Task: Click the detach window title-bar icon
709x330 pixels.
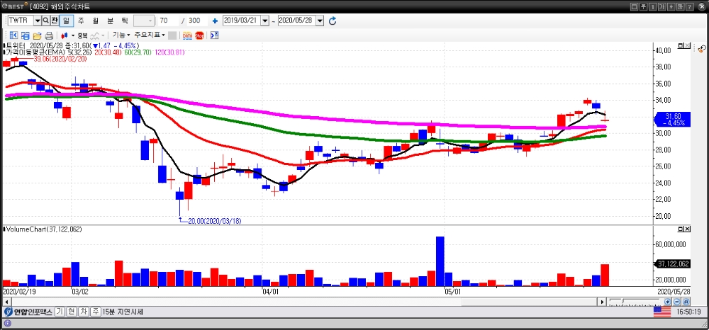Action: click(x=680, y=6)
